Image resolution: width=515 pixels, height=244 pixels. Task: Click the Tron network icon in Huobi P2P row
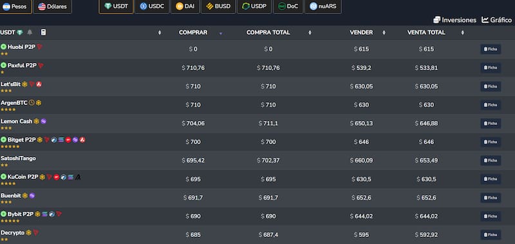(x=39, y=47)
